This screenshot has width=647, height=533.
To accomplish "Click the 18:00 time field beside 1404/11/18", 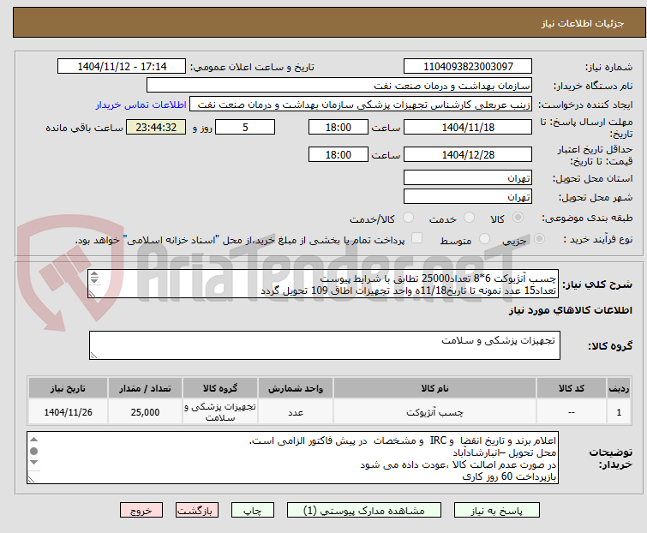I will (x=338, y=127).
